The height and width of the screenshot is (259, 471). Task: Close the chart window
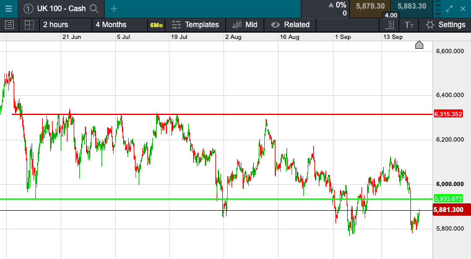pos(463,9)
